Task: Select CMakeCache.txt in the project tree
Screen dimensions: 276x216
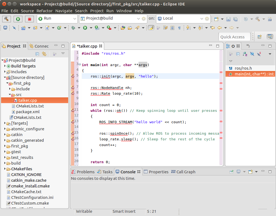Action: coord(26,192)
